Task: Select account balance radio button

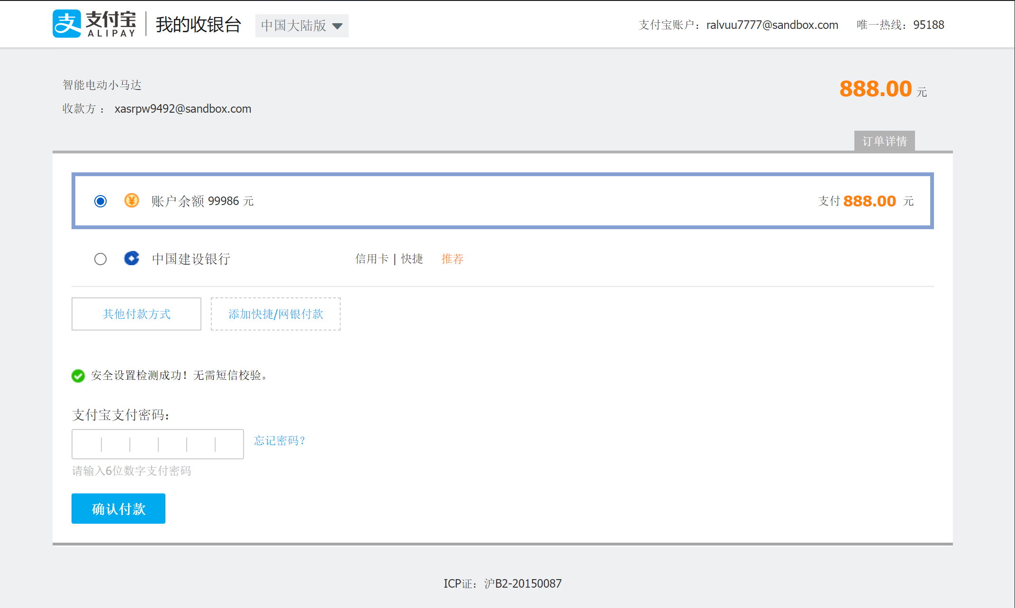Action: click(100, 201)
